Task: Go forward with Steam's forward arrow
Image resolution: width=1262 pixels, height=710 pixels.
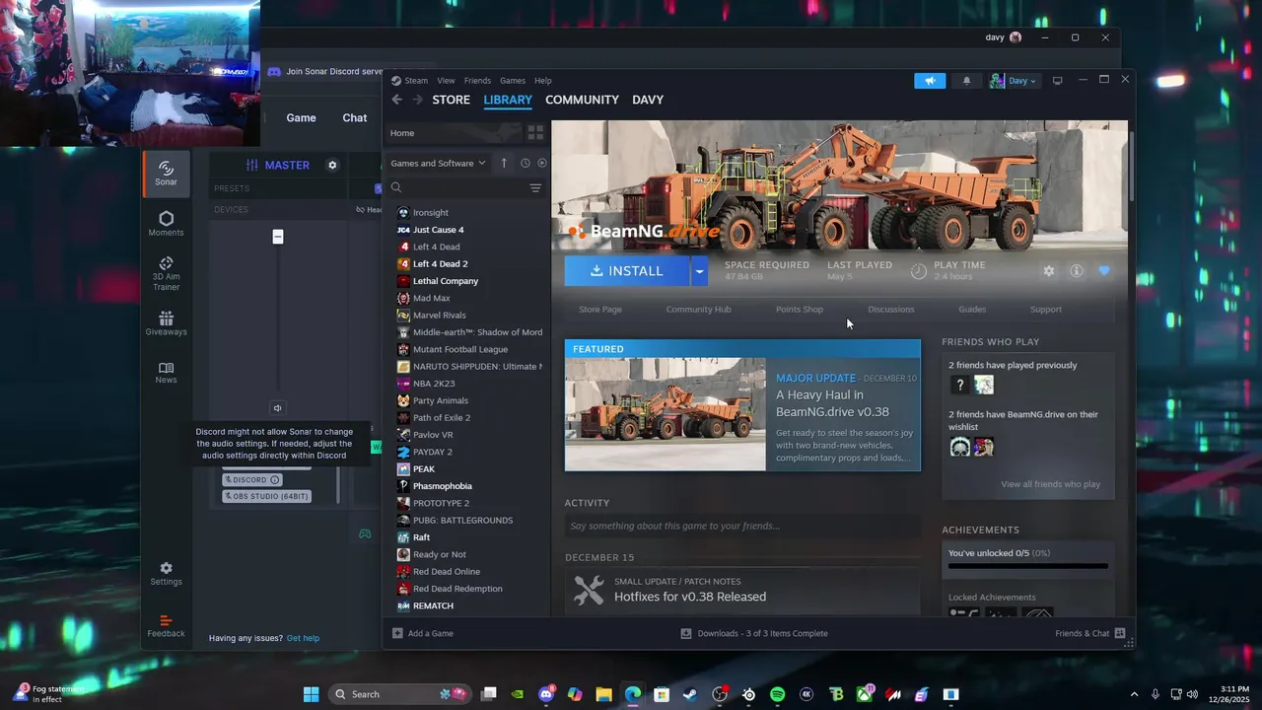Action: click(418, 100)
